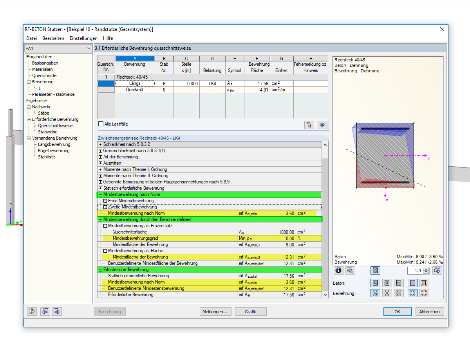The height and width of the screenshot is (352, 470).
Task: Click the Abbrechen button
Action: coord(430,312)
